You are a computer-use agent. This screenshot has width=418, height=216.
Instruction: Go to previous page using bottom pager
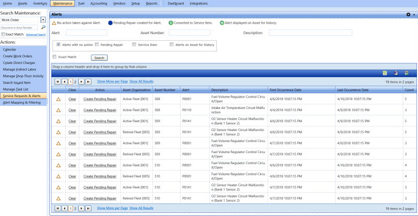[x=64, y=208]
